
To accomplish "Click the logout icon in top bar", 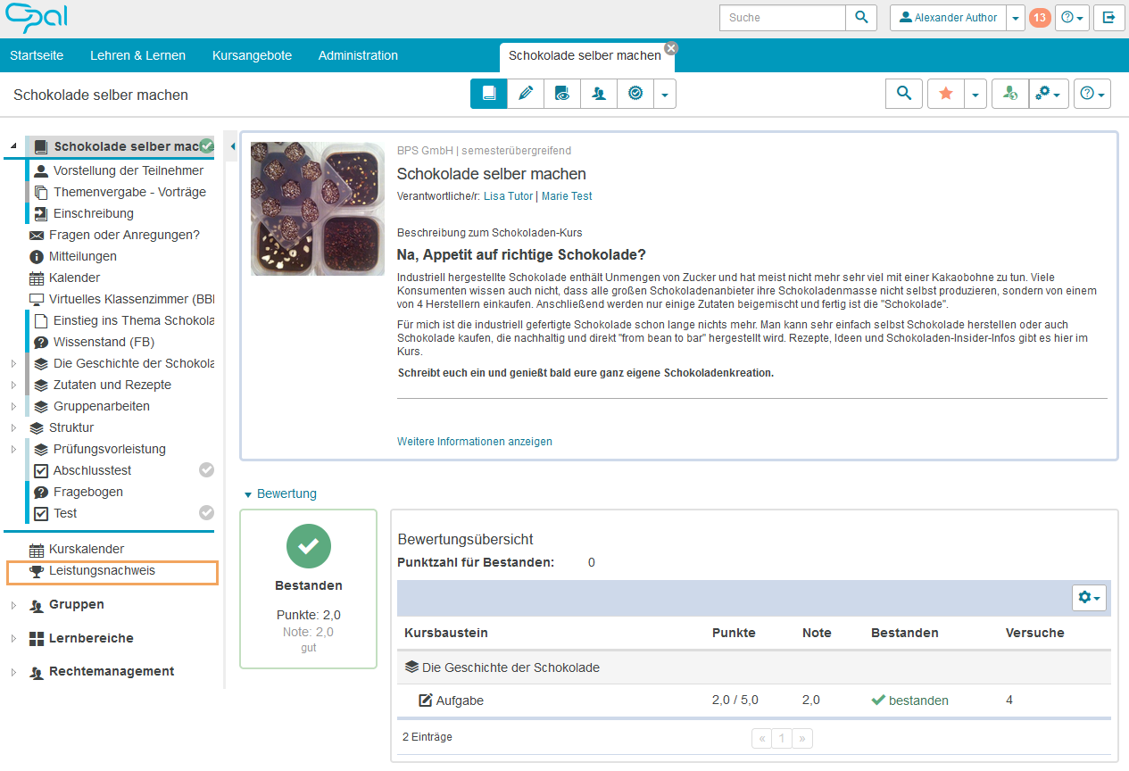I will [1108, 18].
